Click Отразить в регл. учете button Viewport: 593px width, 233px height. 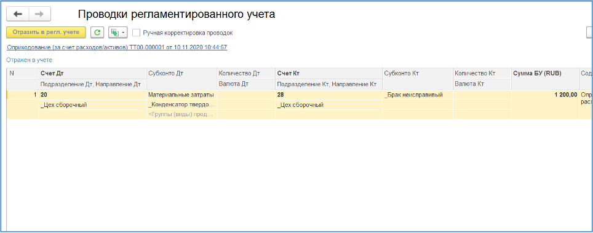pos(46,33)
